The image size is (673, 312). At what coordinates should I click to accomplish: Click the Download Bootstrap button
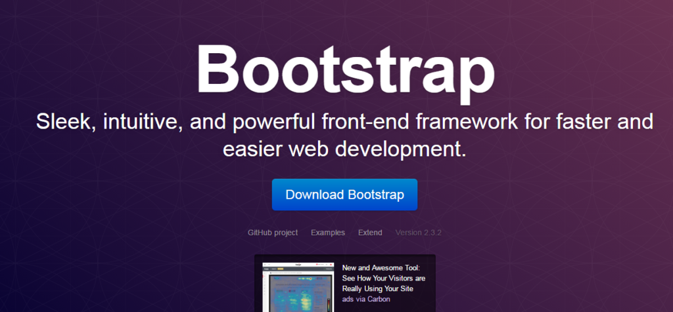(344, 195)
